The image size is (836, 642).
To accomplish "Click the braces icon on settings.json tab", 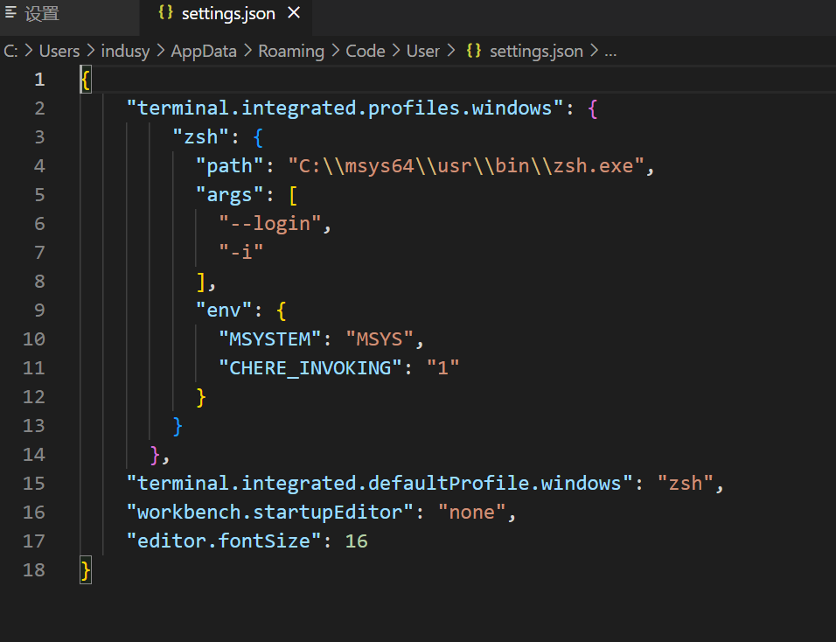I will (165, 14).
